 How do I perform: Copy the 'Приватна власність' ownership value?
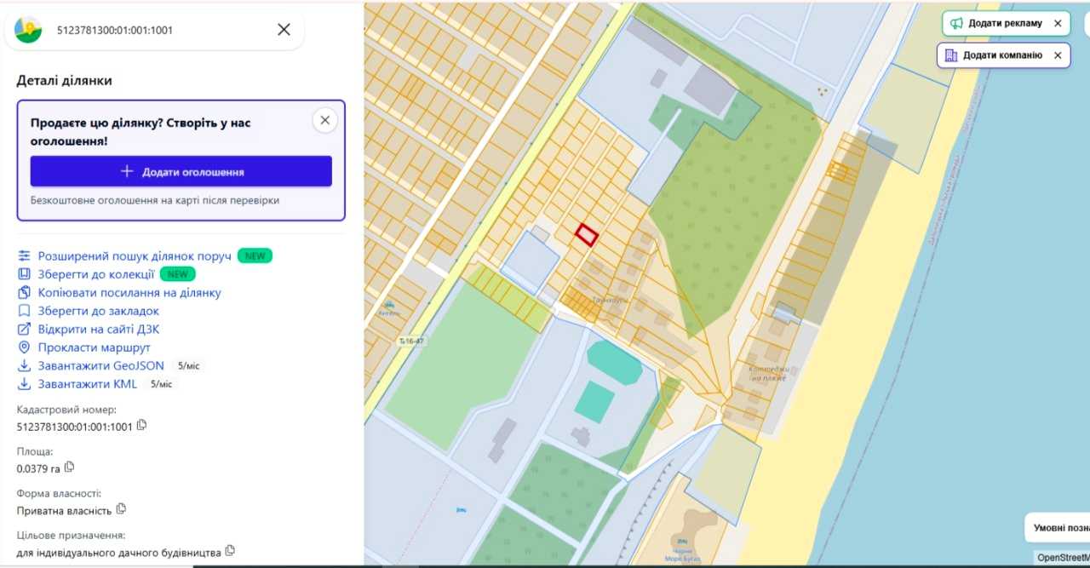(x=121, y=508)
